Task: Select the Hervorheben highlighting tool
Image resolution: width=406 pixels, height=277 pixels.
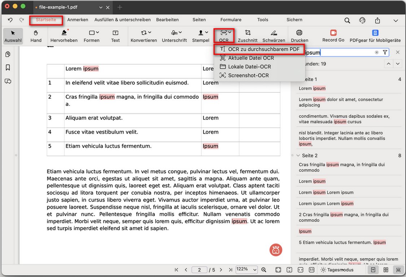Action: tap(64, 36)
